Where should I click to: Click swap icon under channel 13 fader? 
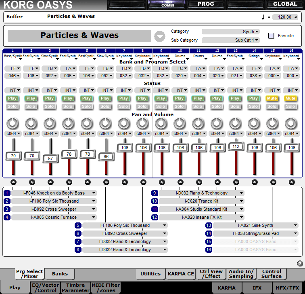tap(236, 182)
